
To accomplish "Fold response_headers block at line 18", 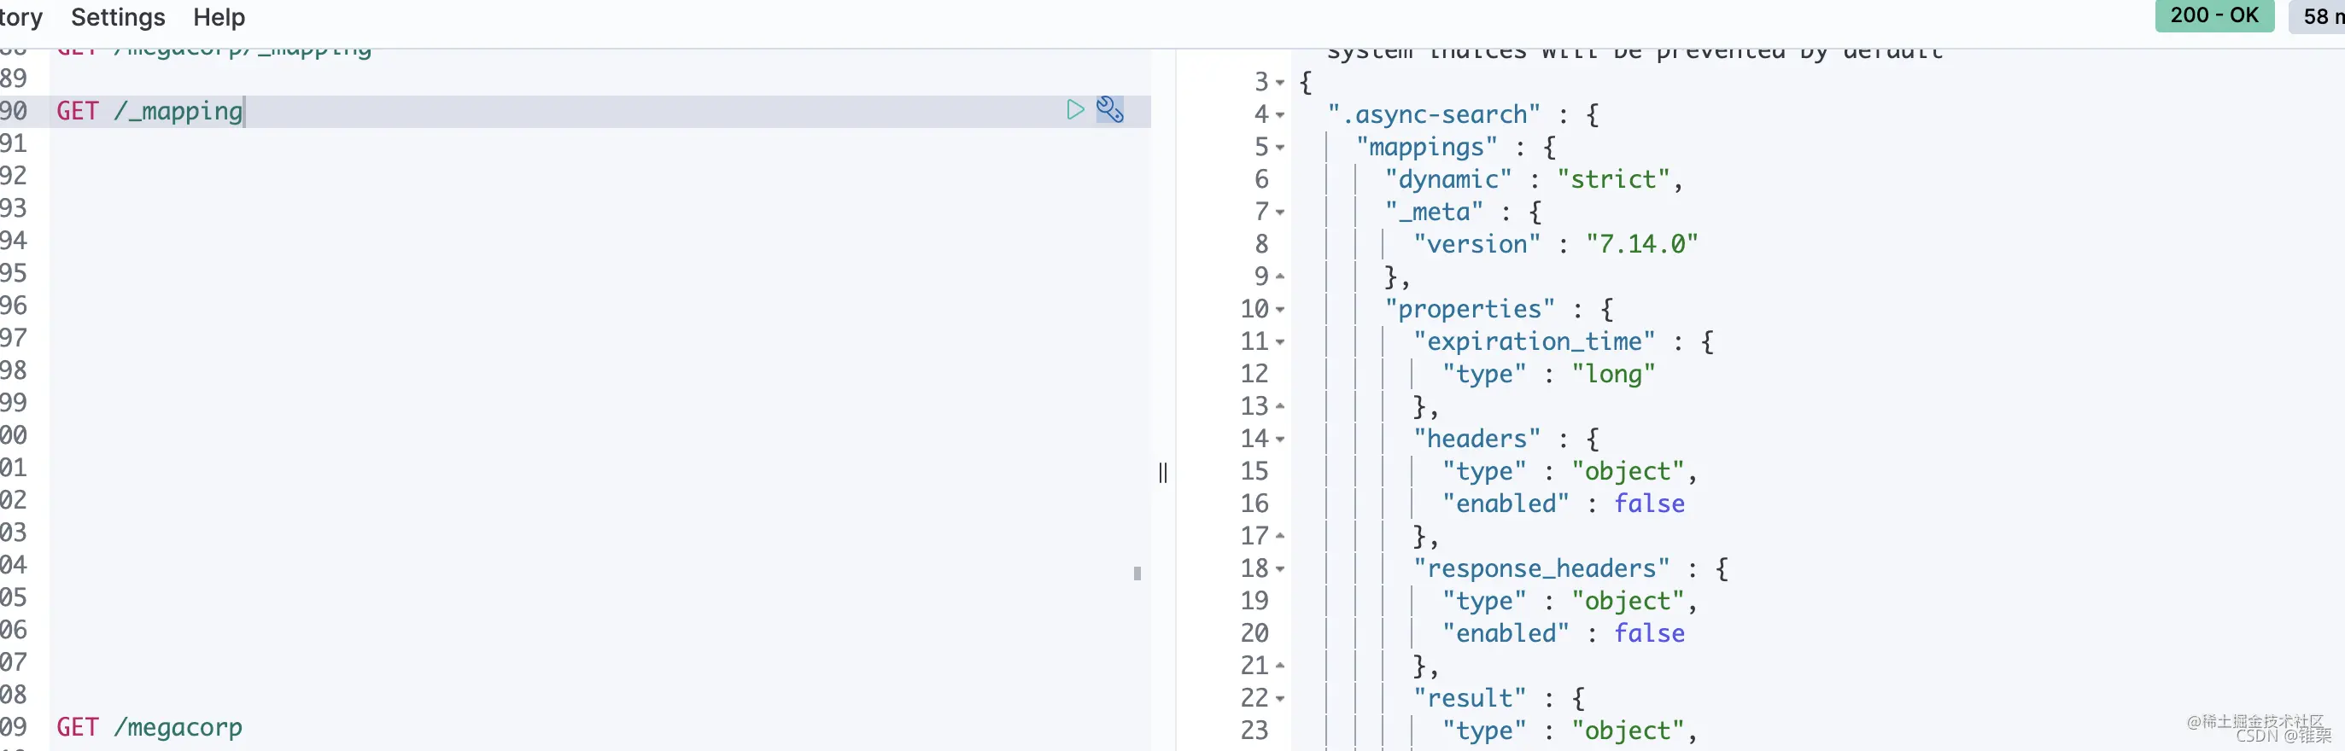I will (1280, 569).
